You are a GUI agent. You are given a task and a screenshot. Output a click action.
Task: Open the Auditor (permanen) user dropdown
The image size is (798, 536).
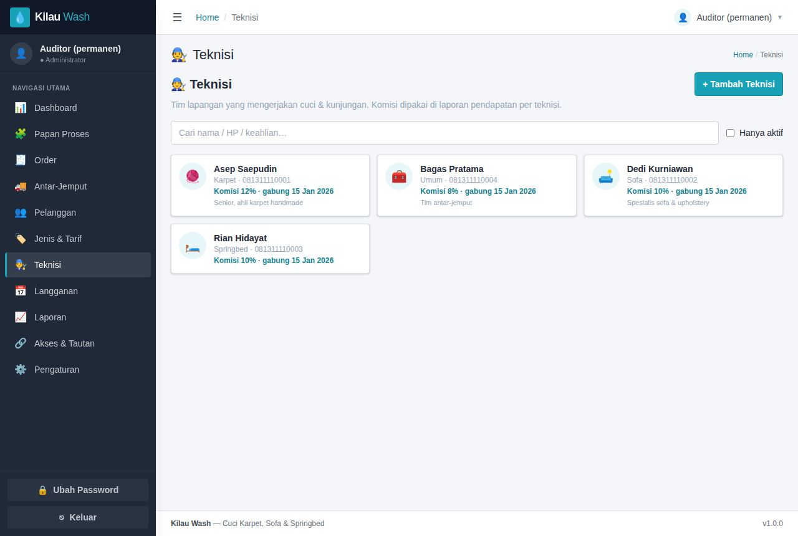(x=728, y=17)
